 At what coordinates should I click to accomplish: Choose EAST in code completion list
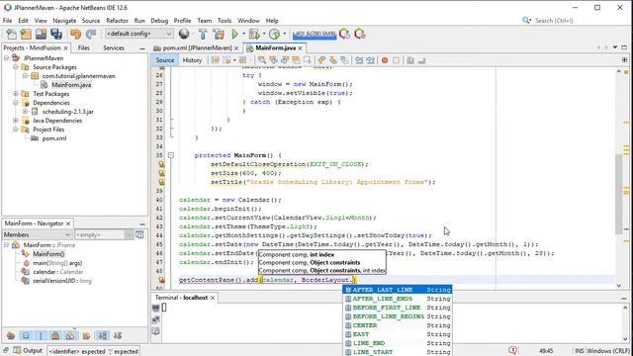[398, 334]
